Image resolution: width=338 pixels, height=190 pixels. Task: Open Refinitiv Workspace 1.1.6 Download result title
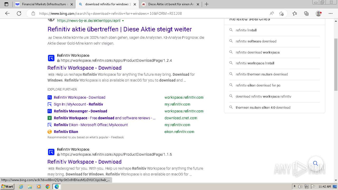[84, 162]
